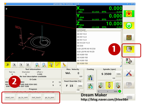Viewport: 143px width, 107px height.
Task: Toggle flood coolant on
Action: pos(90,78)
